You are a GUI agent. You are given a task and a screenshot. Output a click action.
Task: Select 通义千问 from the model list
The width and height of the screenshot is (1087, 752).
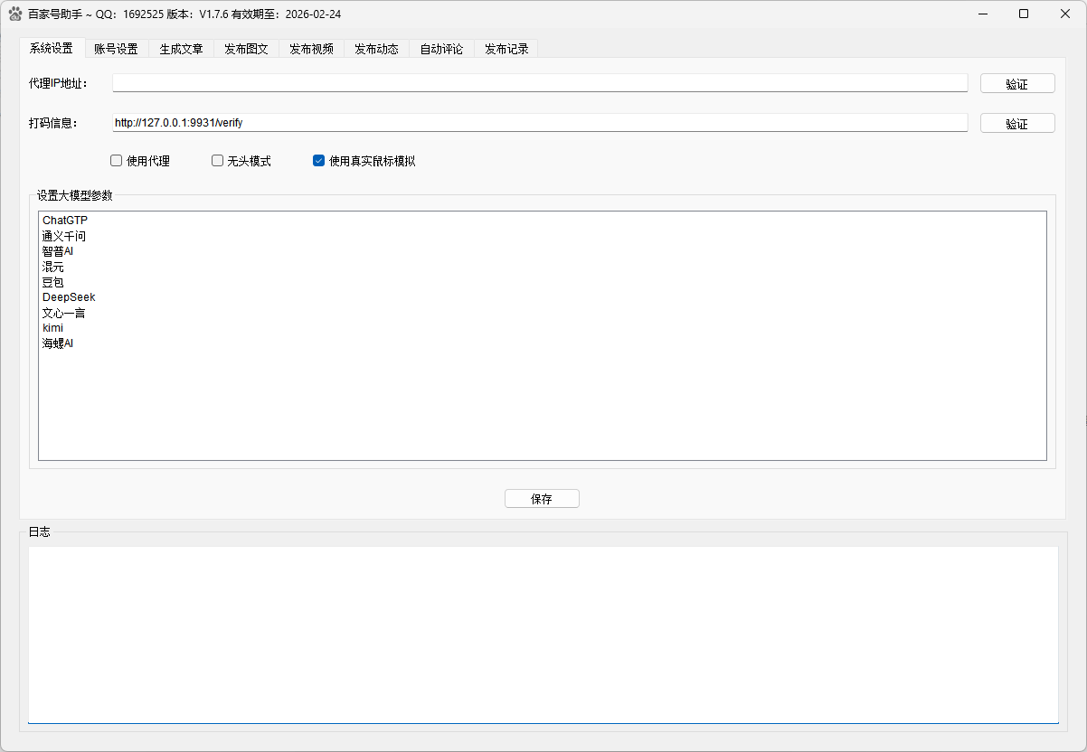64,236
